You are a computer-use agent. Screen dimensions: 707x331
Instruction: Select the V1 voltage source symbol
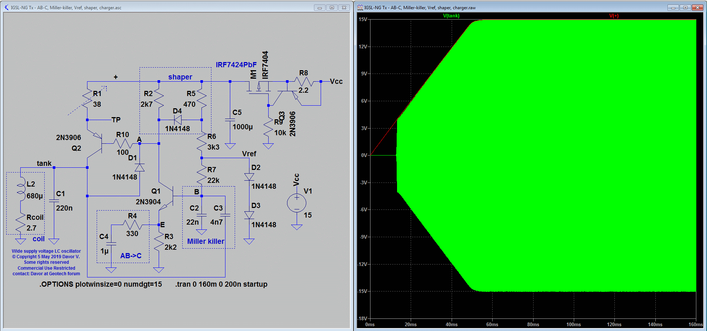(297, 203)
